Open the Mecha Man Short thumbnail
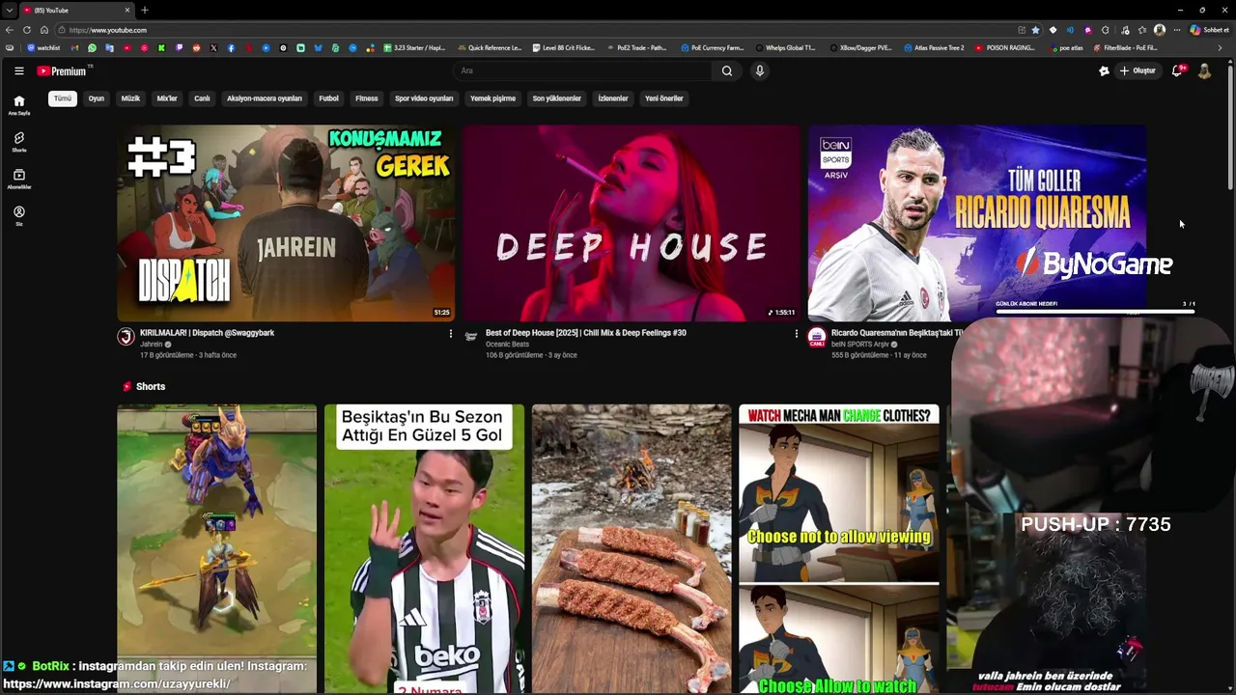This screenshot has height=695, width=1236. point(839,548)
